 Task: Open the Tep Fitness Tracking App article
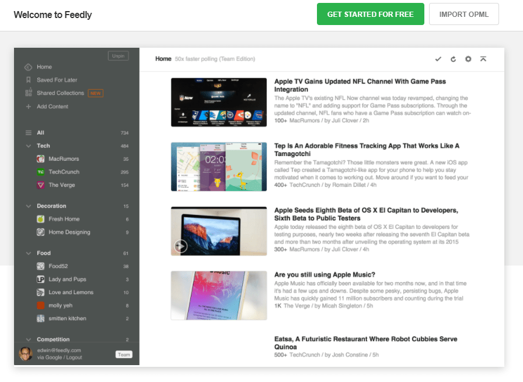tap(367, 150)
